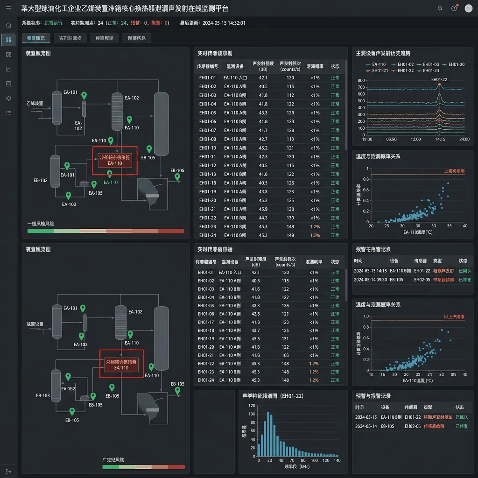Switch to the 报警信息 tab
478x478 pixels.
coord(136,38)
